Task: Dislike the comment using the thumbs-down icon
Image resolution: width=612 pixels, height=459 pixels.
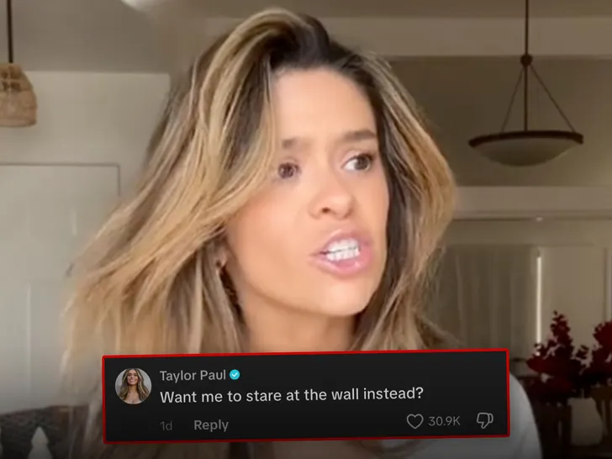Action: (x=485, y=420)
